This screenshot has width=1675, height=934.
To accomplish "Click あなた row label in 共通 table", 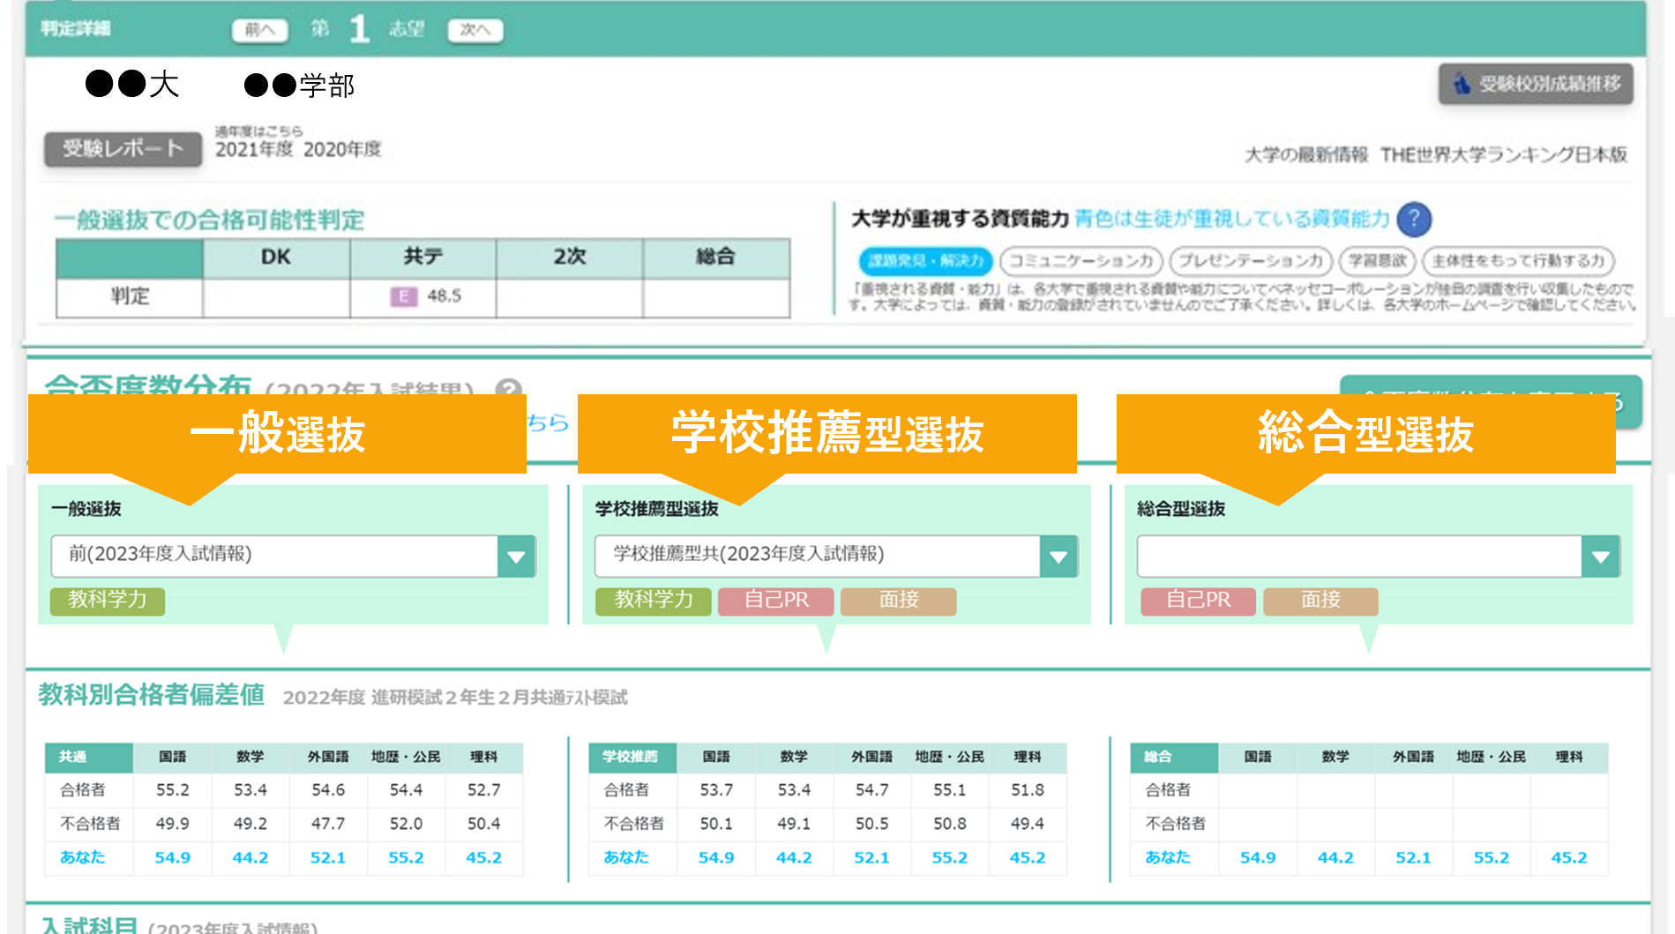I will pos(82,857).
